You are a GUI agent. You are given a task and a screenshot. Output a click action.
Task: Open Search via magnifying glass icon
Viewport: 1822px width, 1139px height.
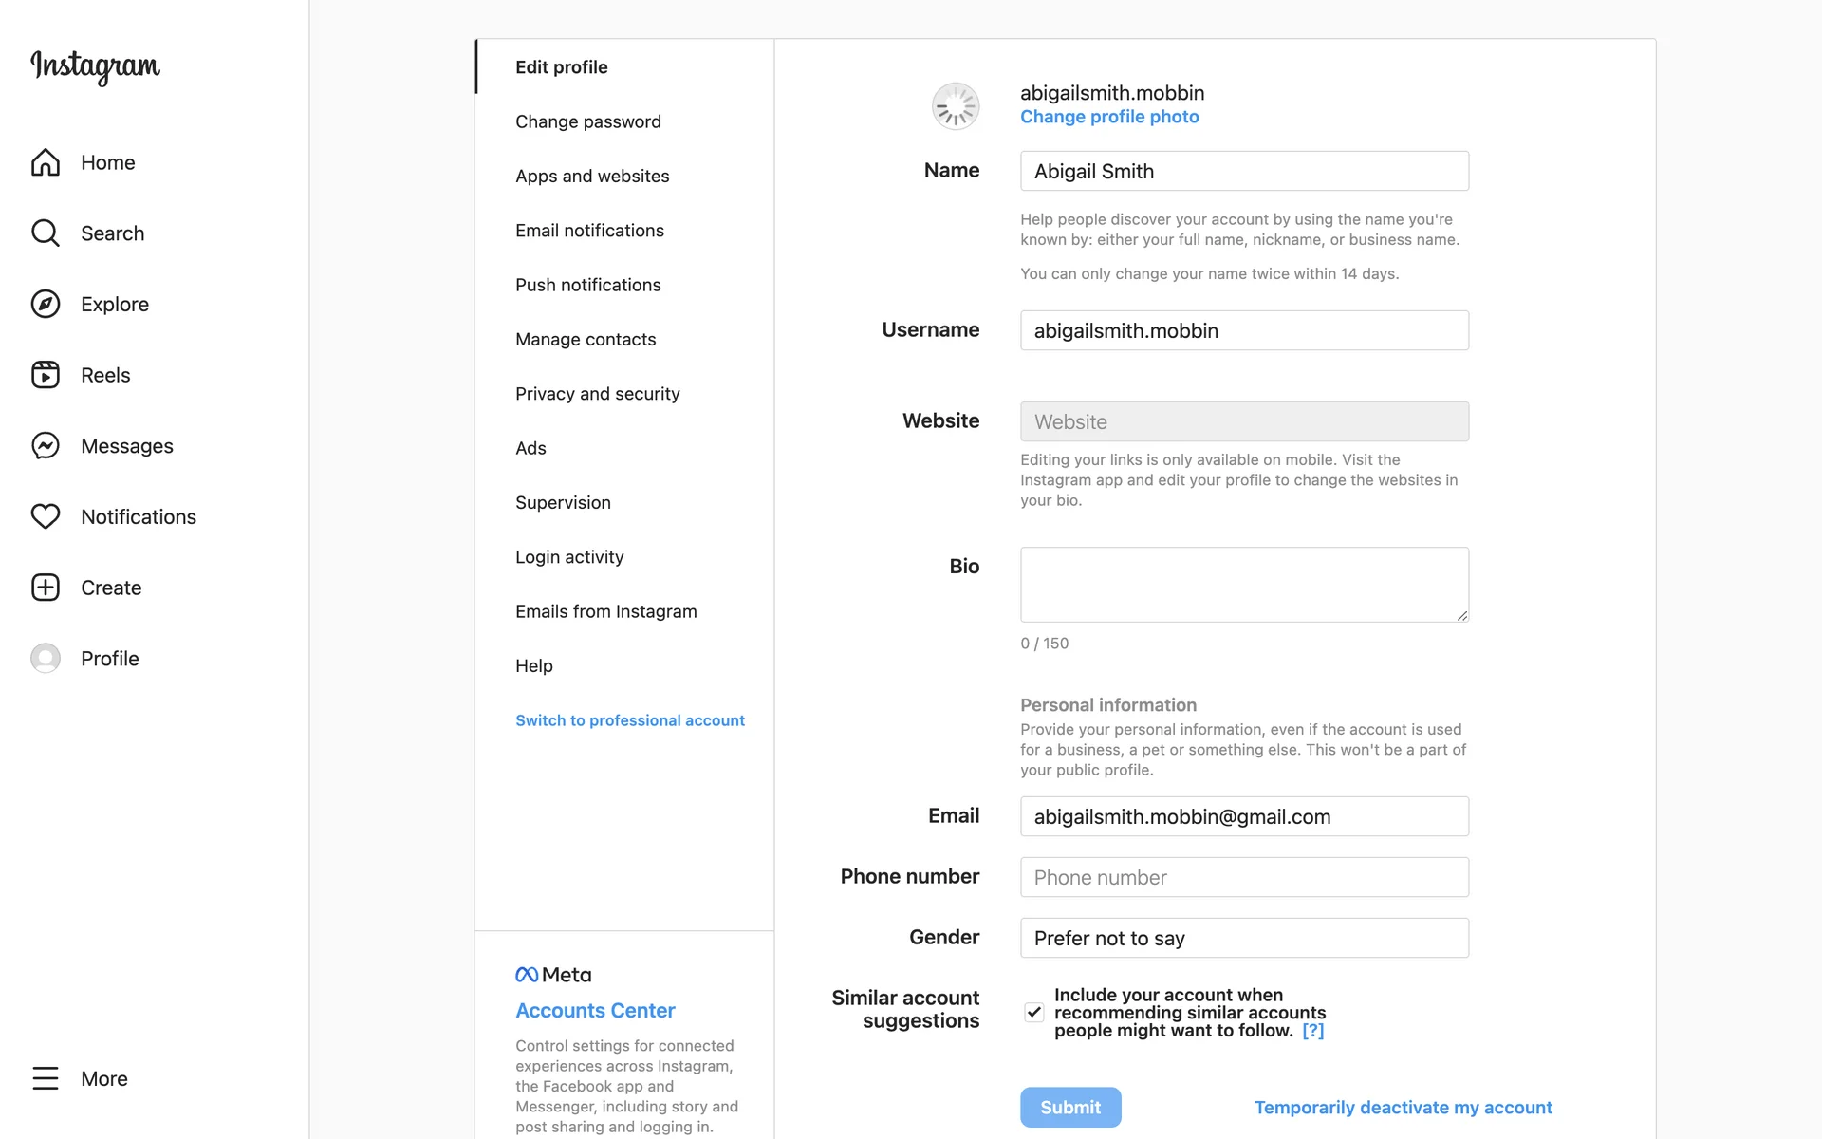click(46, 233)
